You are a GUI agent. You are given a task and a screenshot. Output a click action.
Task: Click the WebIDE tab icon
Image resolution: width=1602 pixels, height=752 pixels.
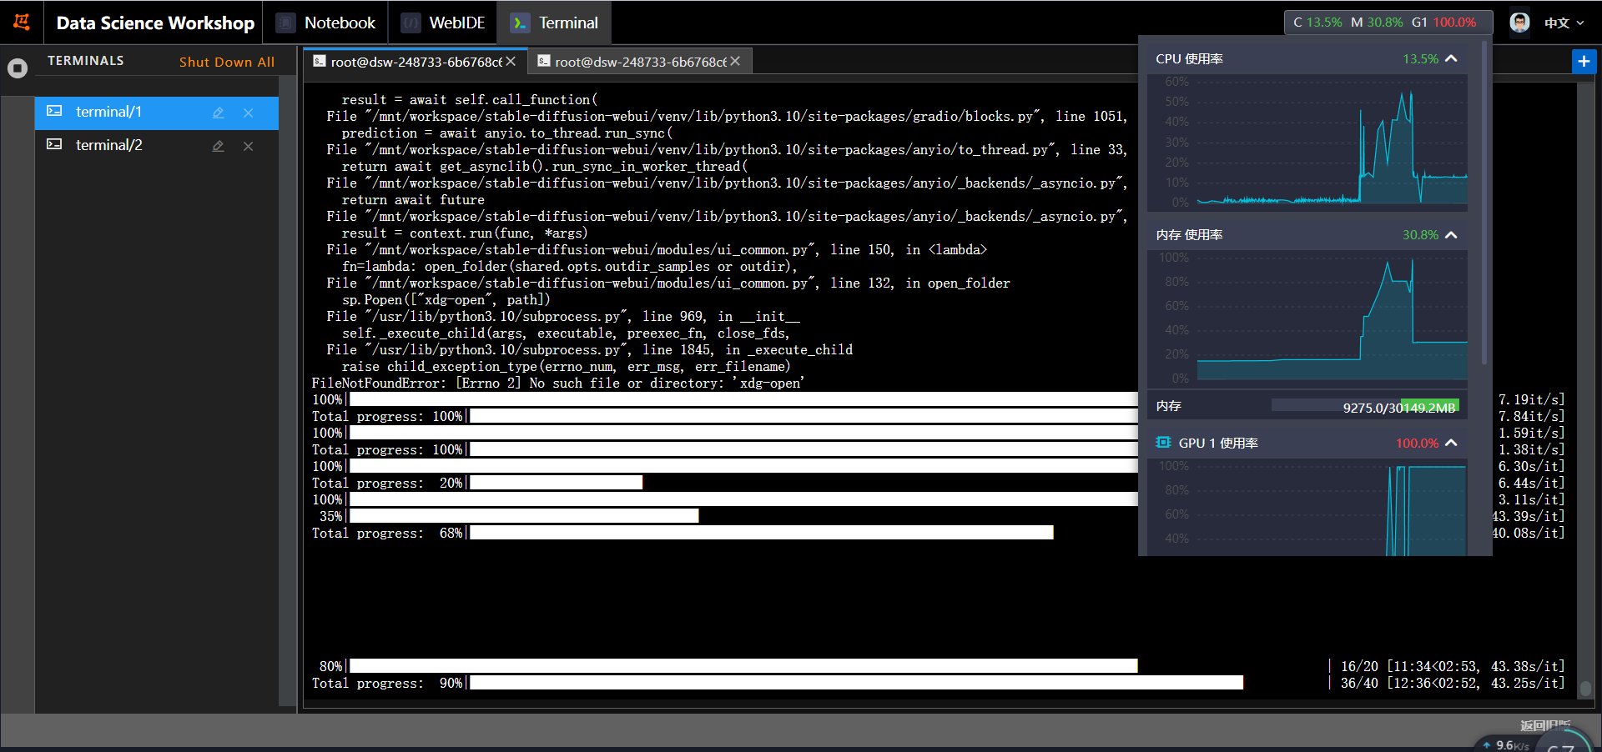410,23
